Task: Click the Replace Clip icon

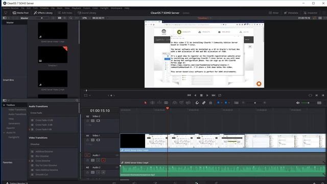Action: tap(188, 103)
